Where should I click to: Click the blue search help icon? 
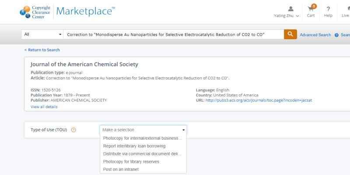336,35
